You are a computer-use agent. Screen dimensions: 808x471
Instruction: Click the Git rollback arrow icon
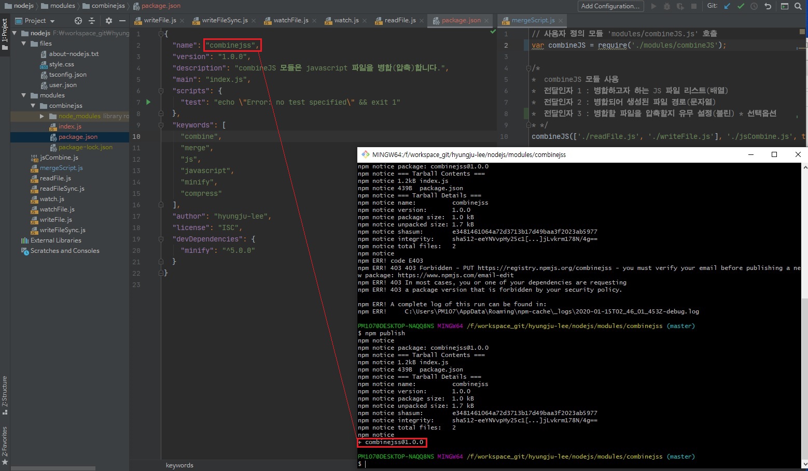(x=768, y=6)
